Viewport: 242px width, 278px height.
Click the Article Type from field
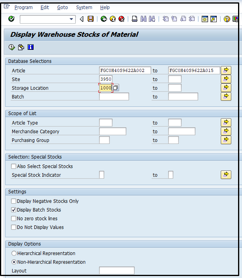tap(106, 123)
